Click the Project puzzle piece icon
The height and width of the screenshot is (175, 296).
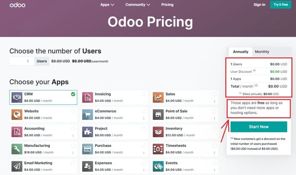coord(88,132)
